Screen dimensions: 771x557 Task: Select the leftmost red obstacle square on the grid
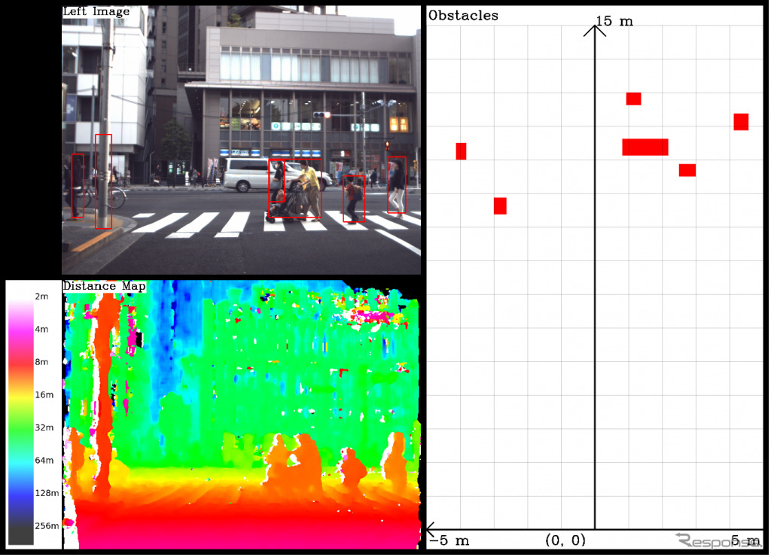pos(461,151)
